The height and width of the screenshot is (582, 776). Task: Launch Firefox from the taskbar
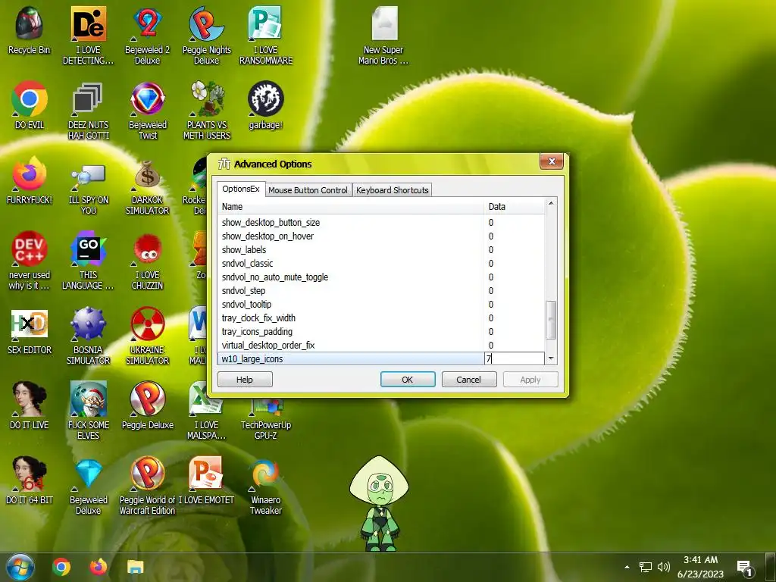pyautogui.click(x=99, y=567)
